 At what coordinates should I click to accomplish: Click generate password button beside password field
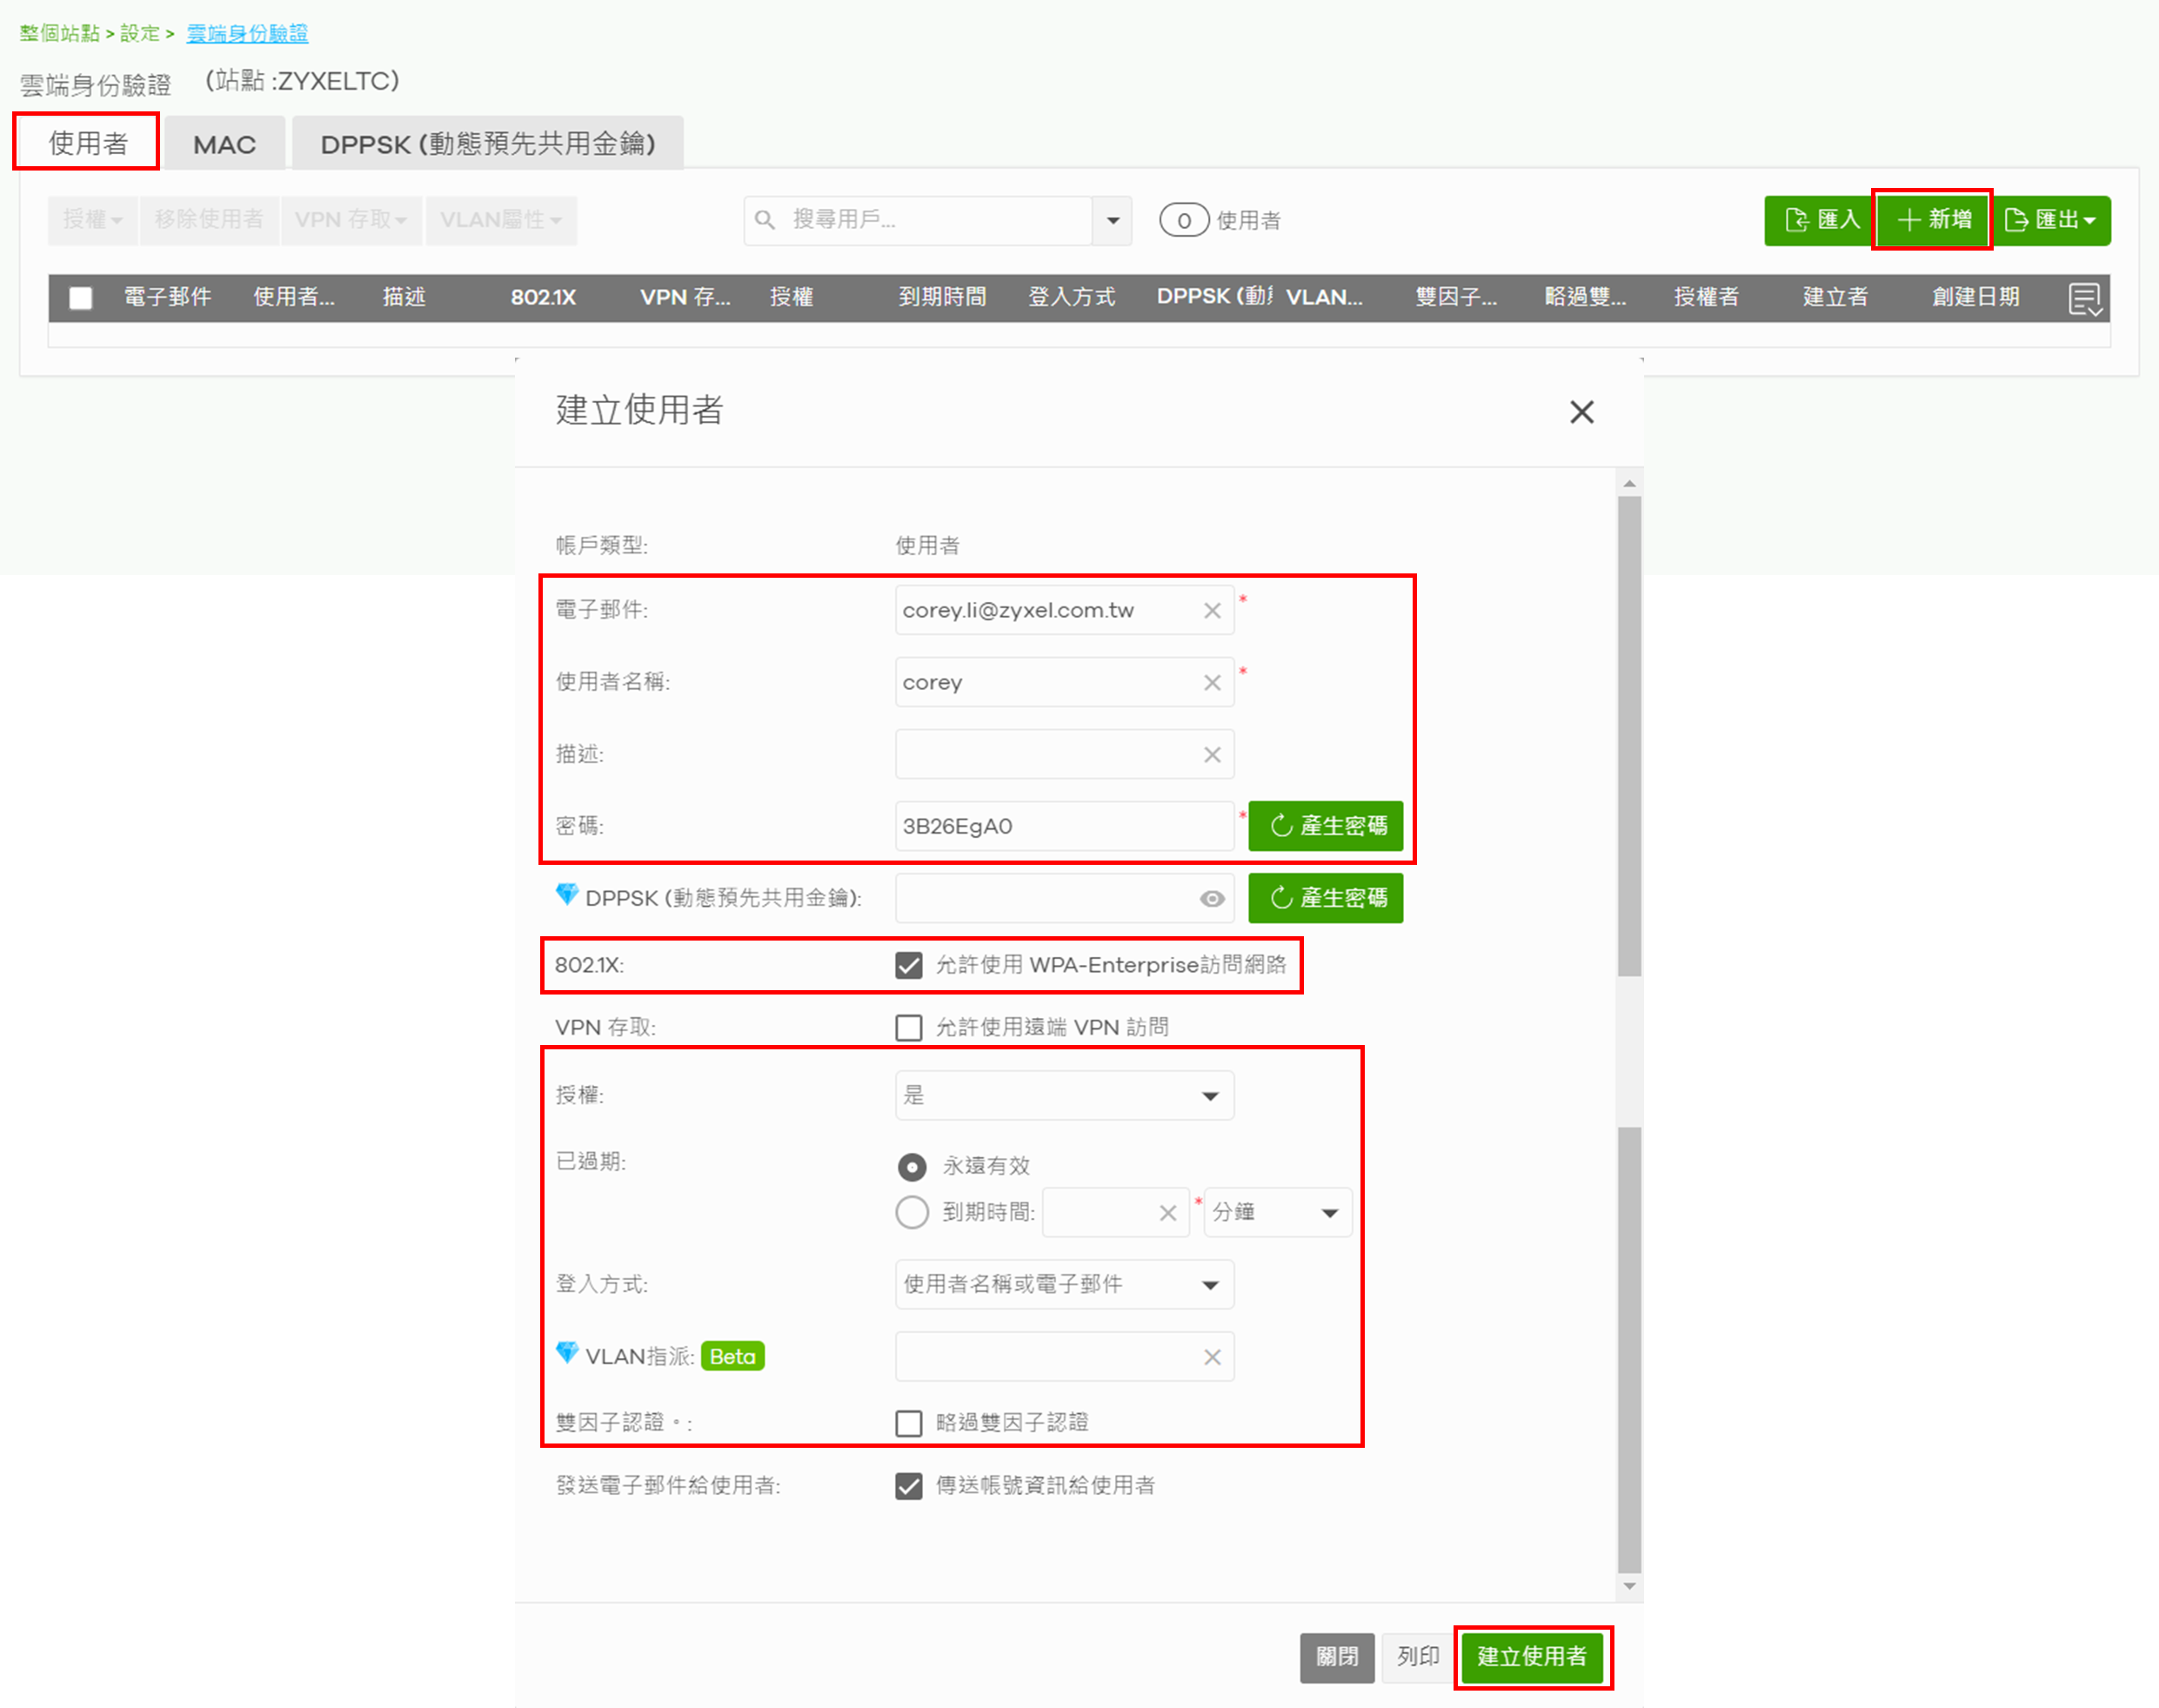click(1326, 826)
